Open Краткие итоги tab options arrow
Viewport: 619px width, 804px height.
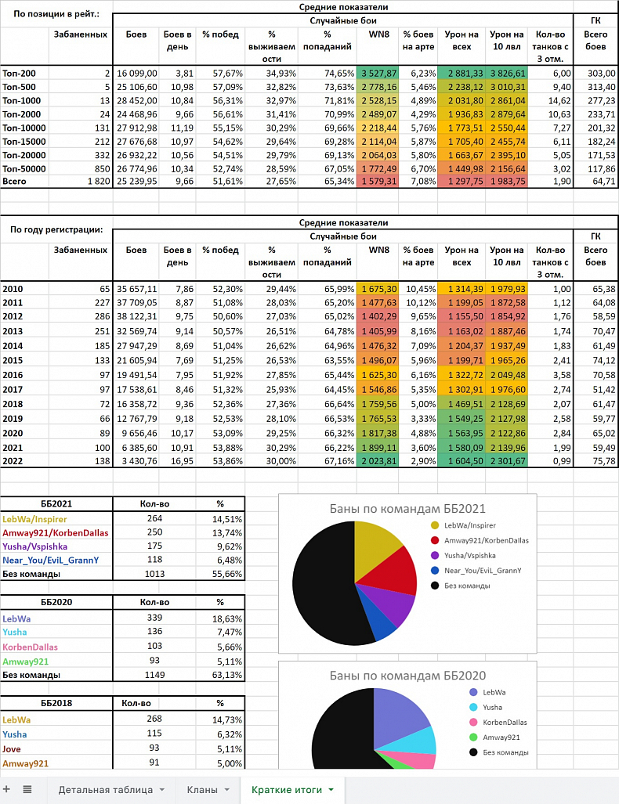pos(331,790)
